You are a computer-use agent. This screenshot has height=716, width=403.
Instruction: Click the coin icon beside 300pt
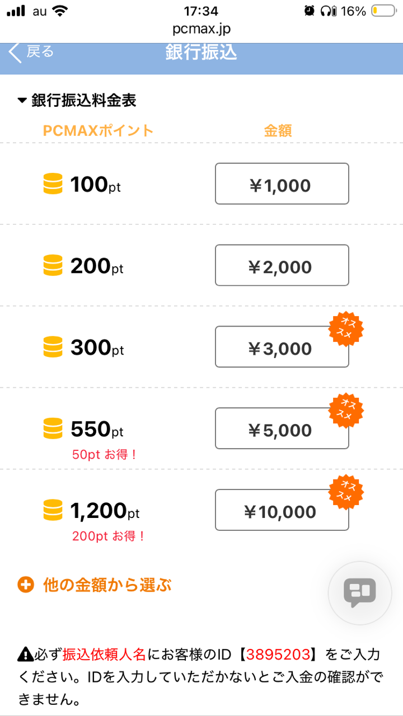(53, 347)
